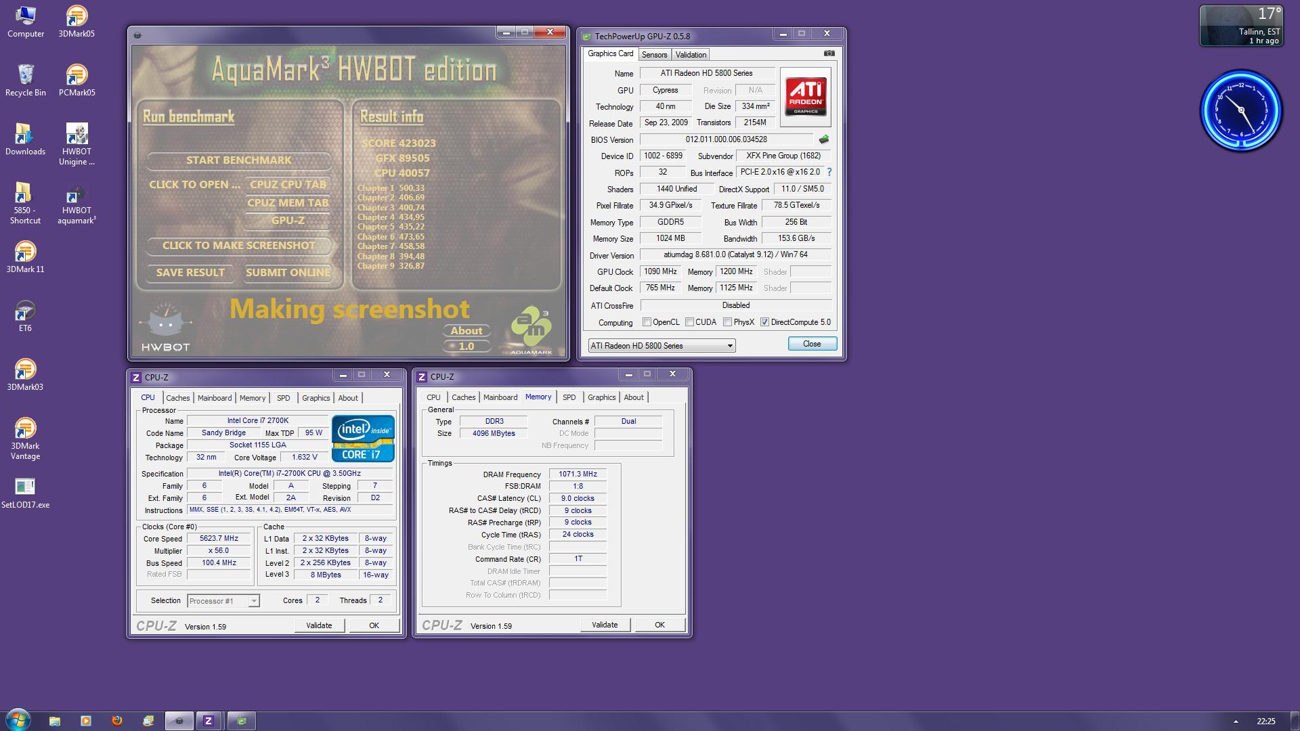Open the 3DMark03 shortcut
The width and height of the screenshot is (1300, 731).
tap(26, 375)
